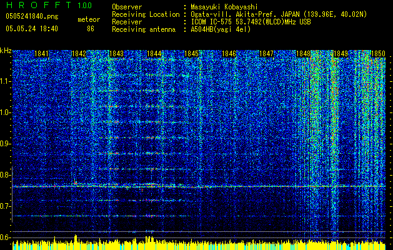The width and height of the screenshot is (393, 250).
Task: Click the 0.6 frequency axis label
Action: (6, 237)
